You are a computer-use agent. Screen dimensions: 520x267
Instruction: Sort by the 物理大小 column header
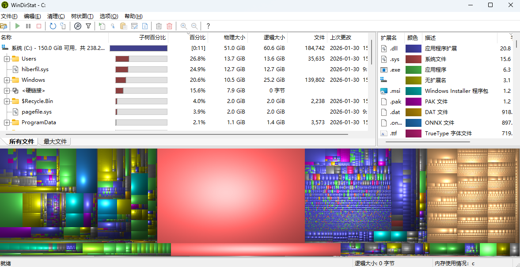tap(234, 38)
